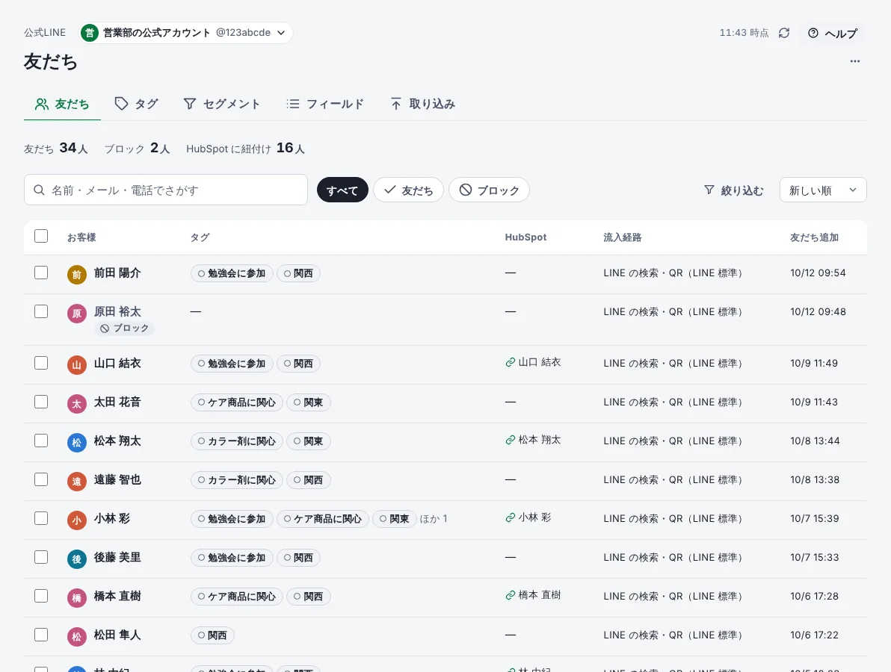Filter list by 友だち chip
Image resolution: width=891 pixels, height=672 pixels.
click(409, 190)
